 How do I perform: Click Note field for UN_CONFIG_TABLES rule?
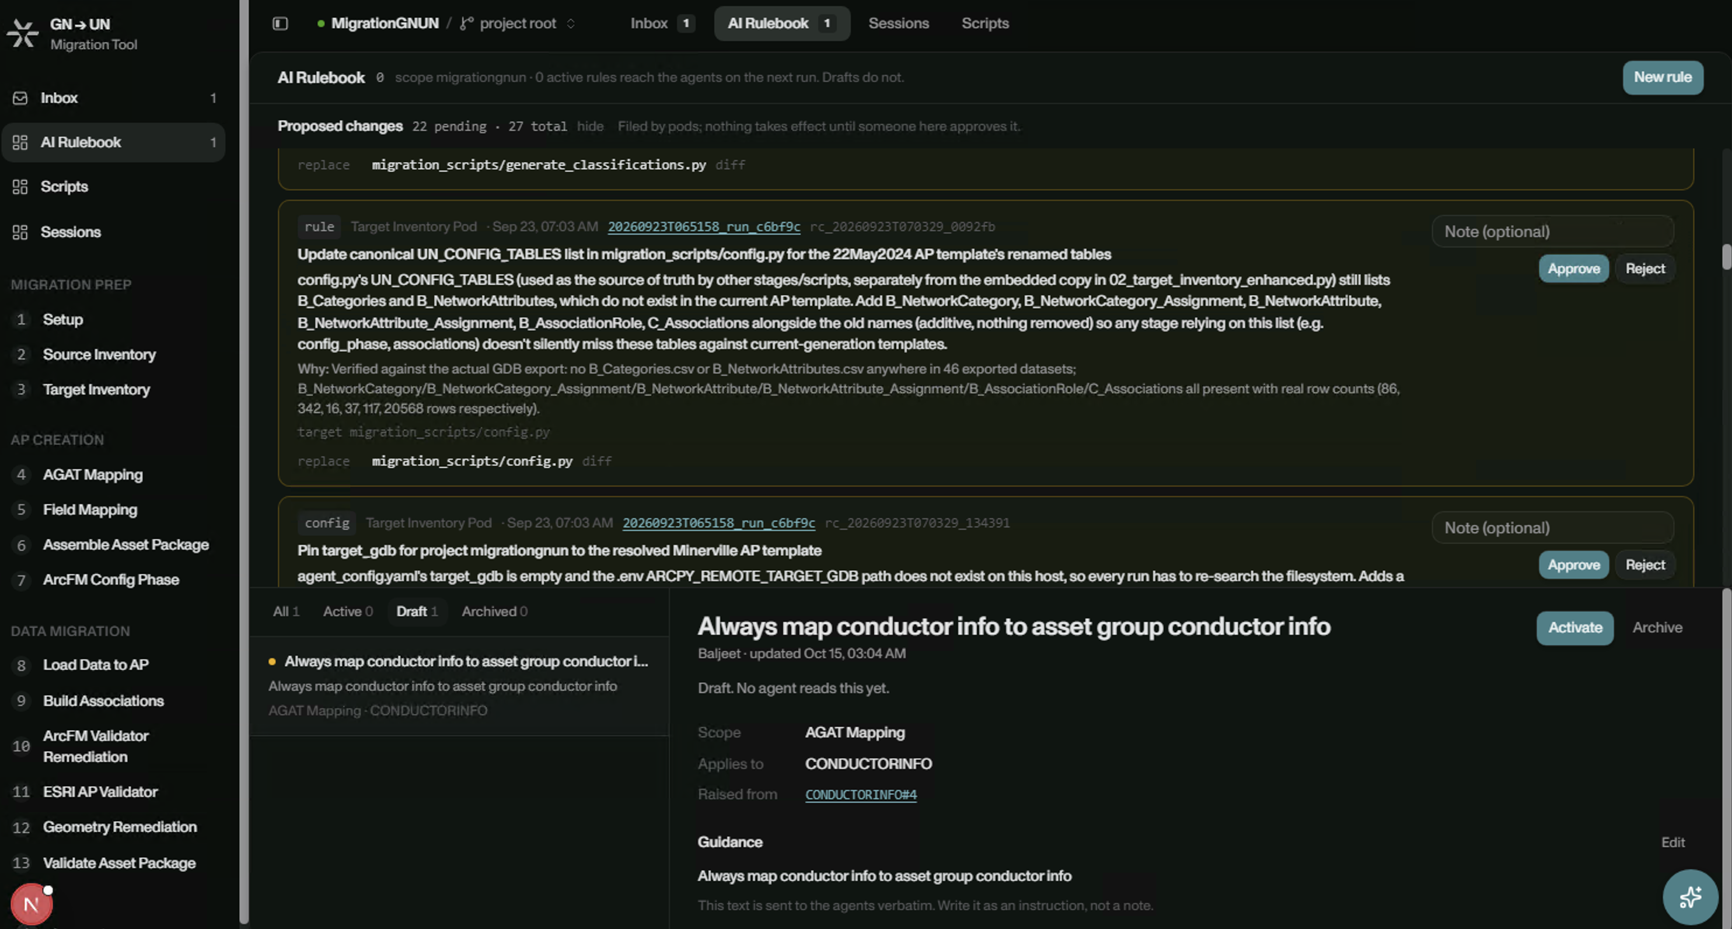[1552, 232]
